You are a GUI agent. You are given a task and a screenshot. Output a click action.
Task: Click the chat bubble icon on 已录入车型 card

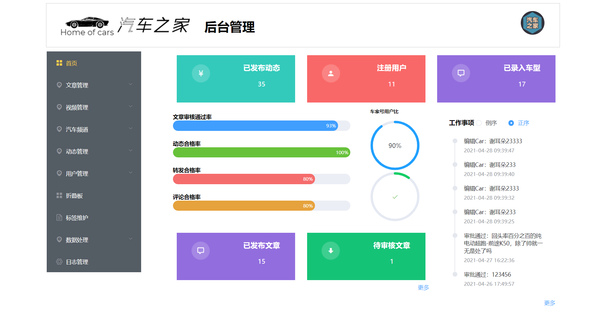(460, 73)
